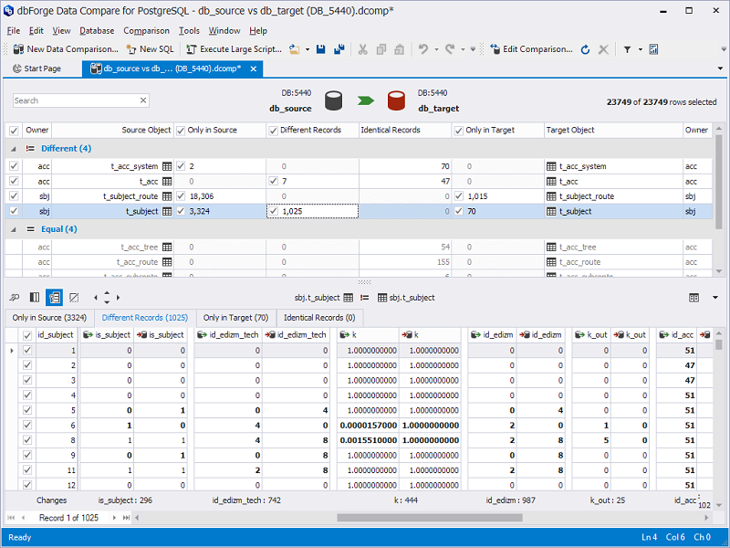Viewport: 730px width, 548px height.
Task: Click the Save All icon
Action: tap(339, 49)
